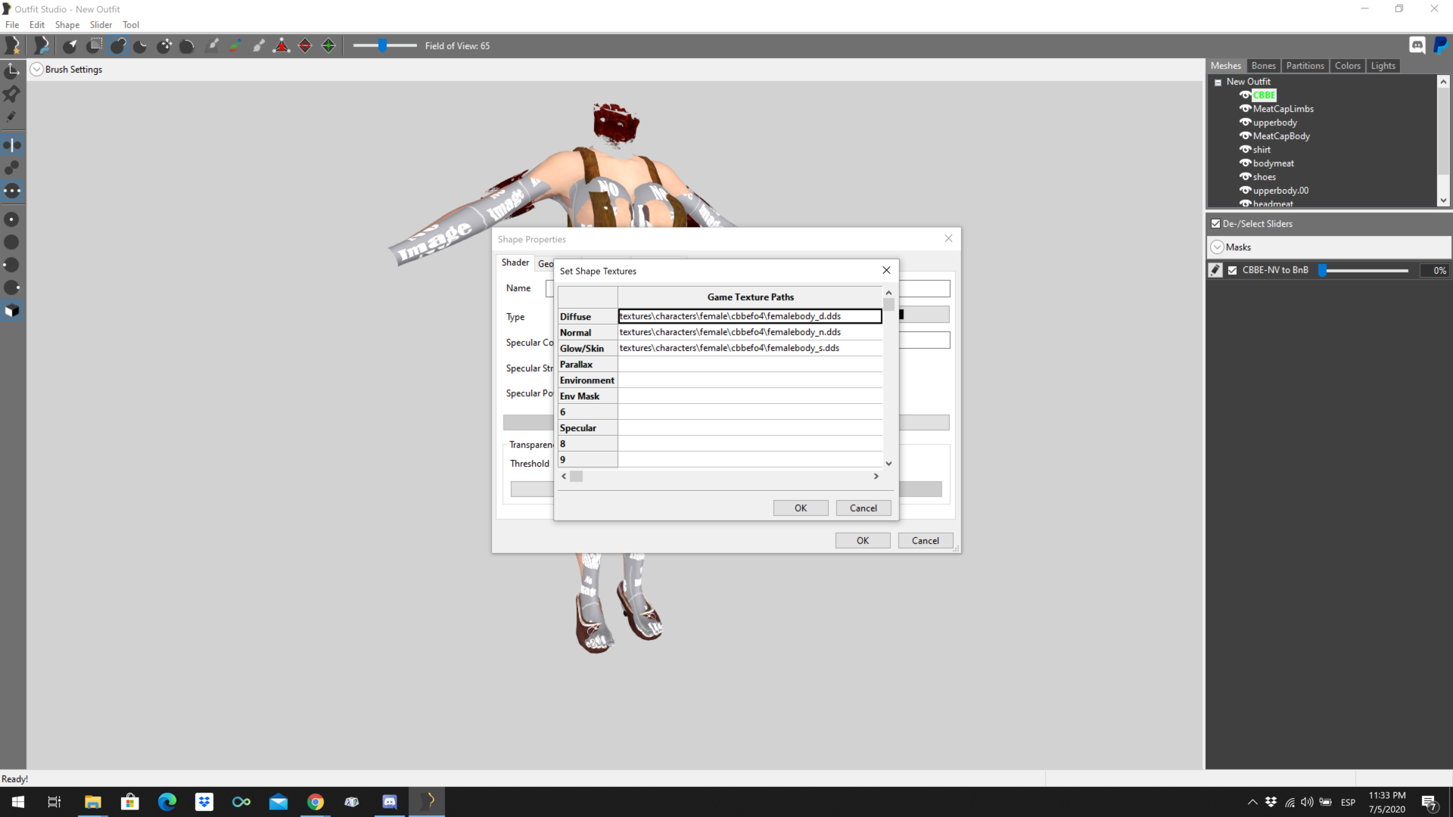The image size is (1453, 817).
Task: Click scroll-down arrow in Set Shape Textures
Action: coord(889,463)
